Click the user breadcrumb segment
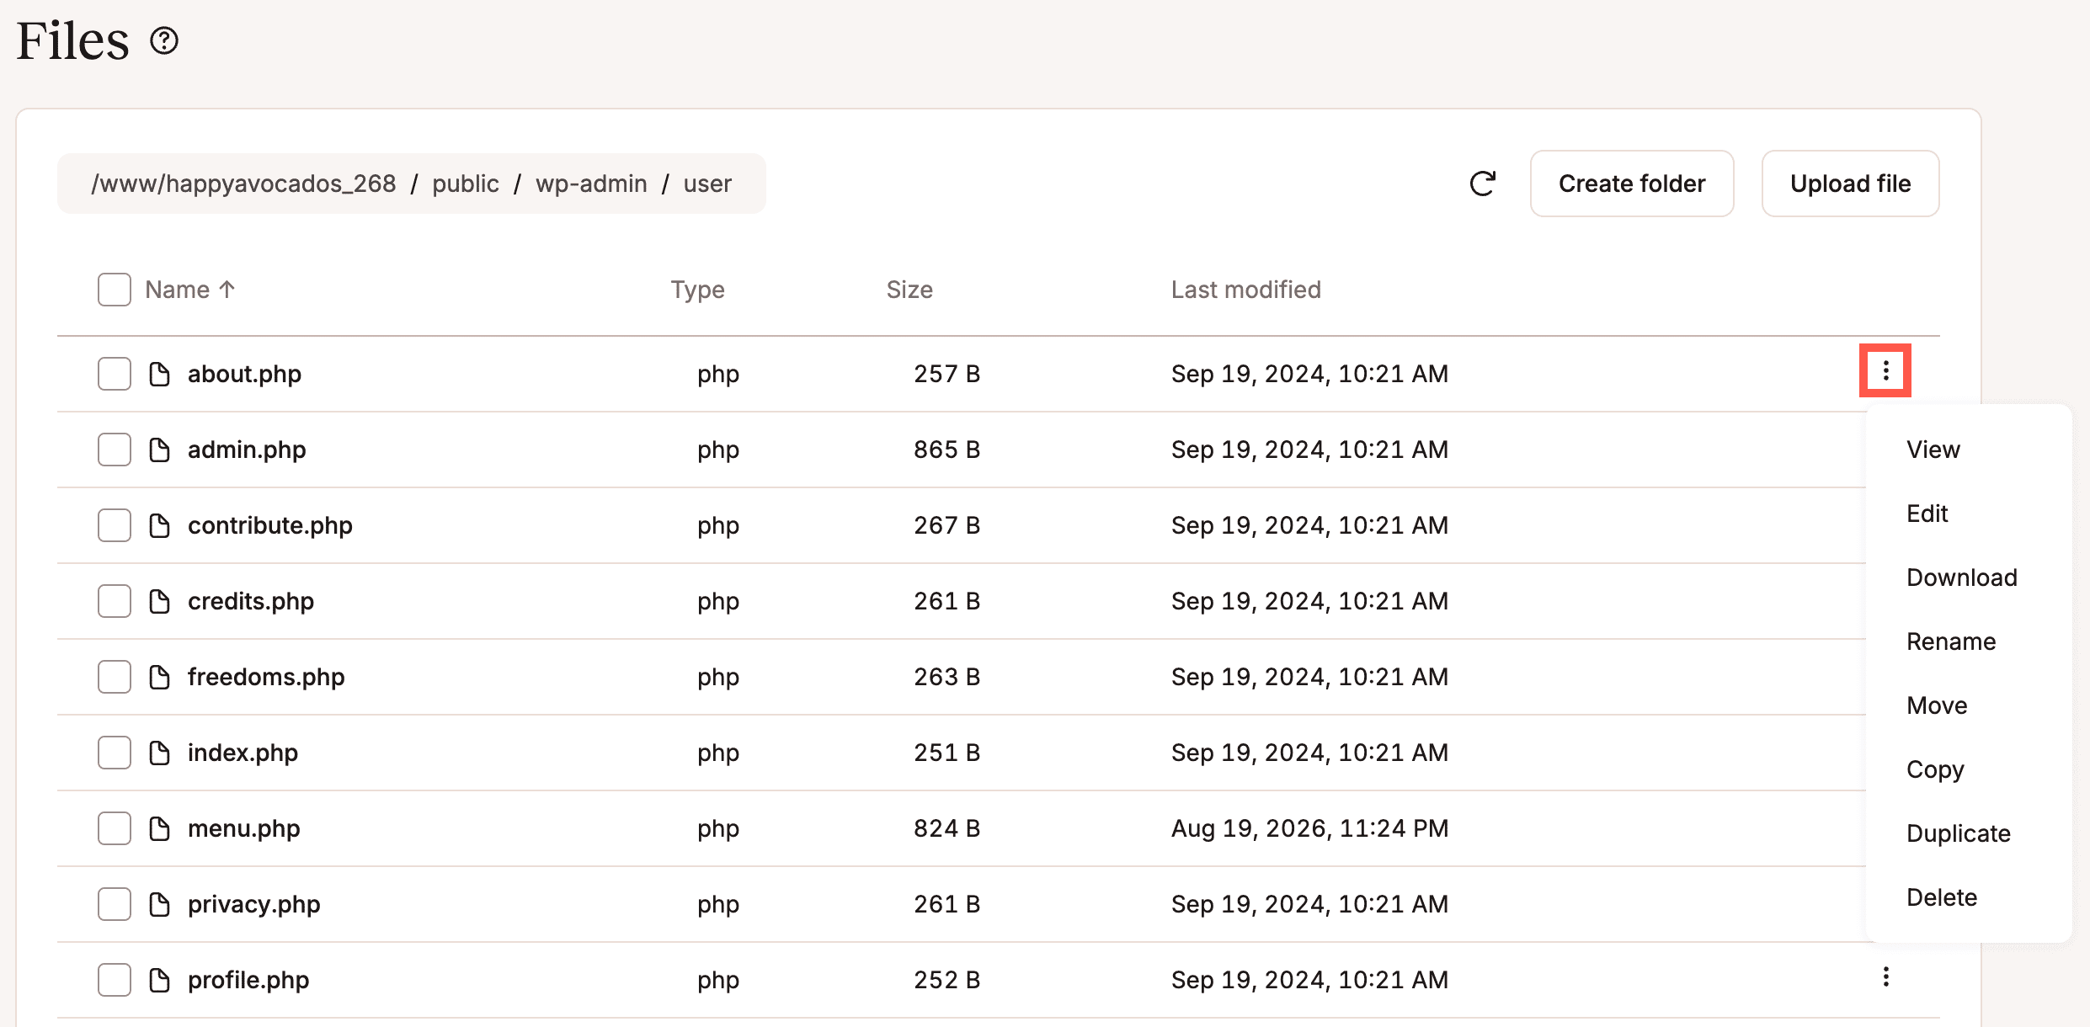The height and width of the screenshot is (1027, 2090). [x=707, y=184]
